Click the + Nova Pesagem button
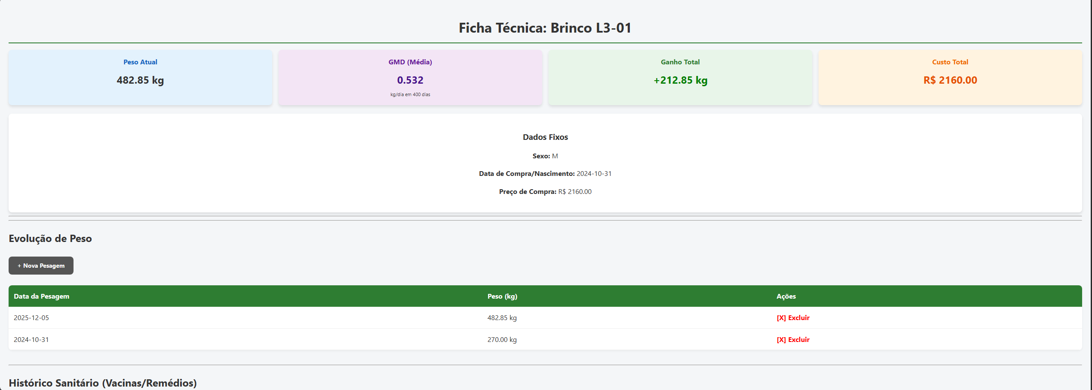Image resolution: width=1092 pixels, height=390 pixels. pos(41,266)
